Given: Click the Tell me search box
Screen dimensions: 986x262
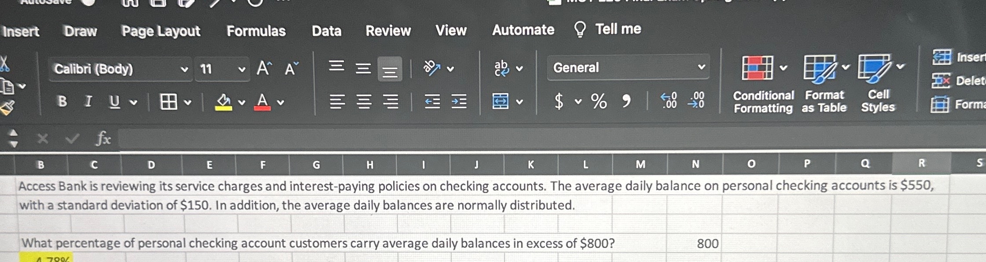Looking at the screenshot, I should (x=608, y=29).
